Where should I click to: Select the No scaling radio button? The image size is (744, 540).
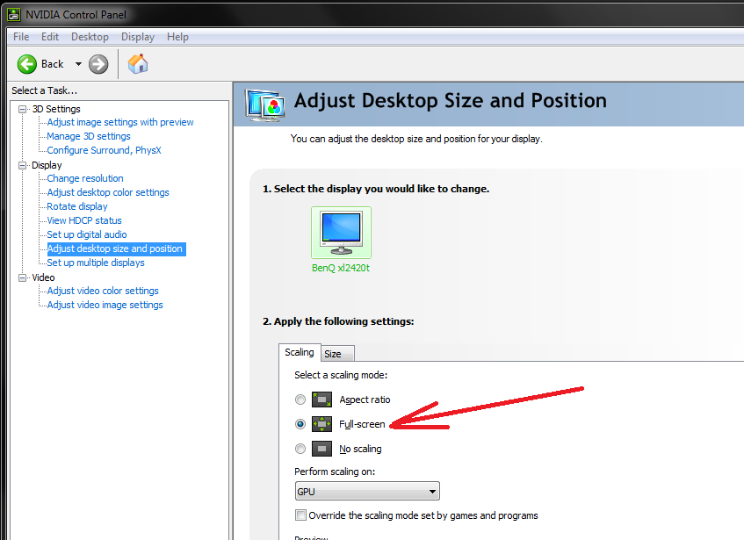coord(300,449)
